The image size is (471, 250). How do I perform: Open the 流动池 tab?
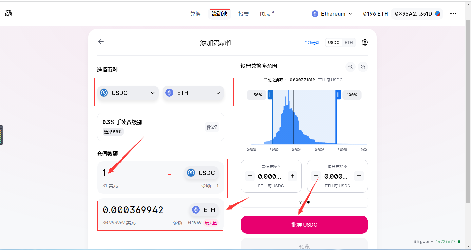(x=220, y=14)
